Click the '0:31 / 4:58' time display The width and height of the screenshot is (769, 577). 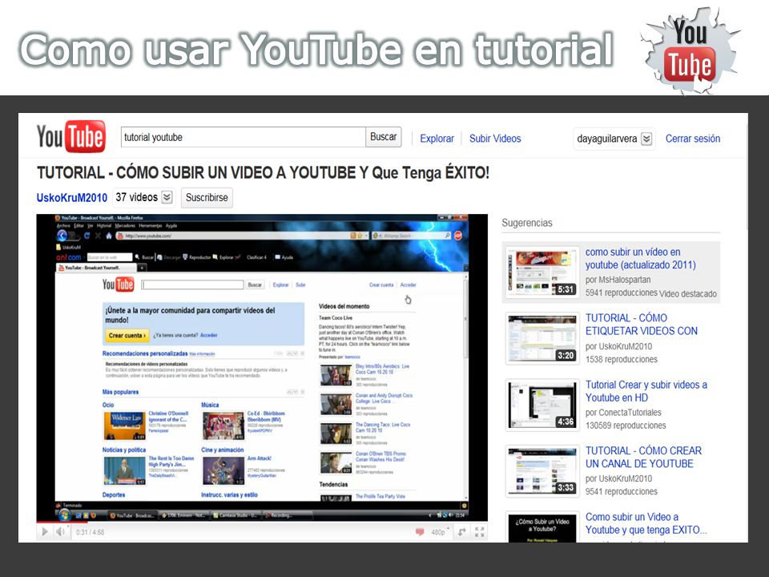click(91, 532)
